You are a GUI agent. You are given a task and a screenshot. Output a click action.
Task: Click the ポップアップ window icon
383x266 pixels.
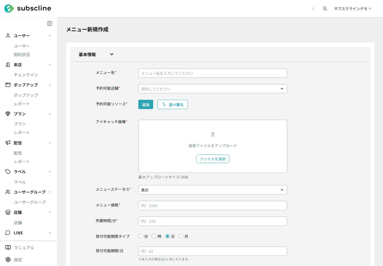tap(8, 85)
